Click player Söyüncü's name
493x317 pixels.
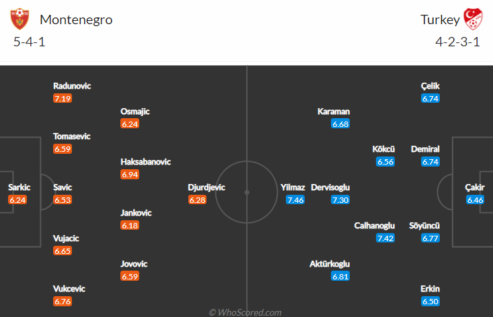coord(424,226)
